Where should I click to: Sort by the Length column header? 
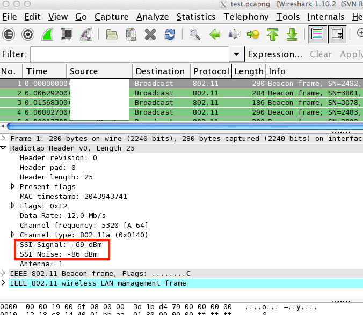tap(249, 71)
